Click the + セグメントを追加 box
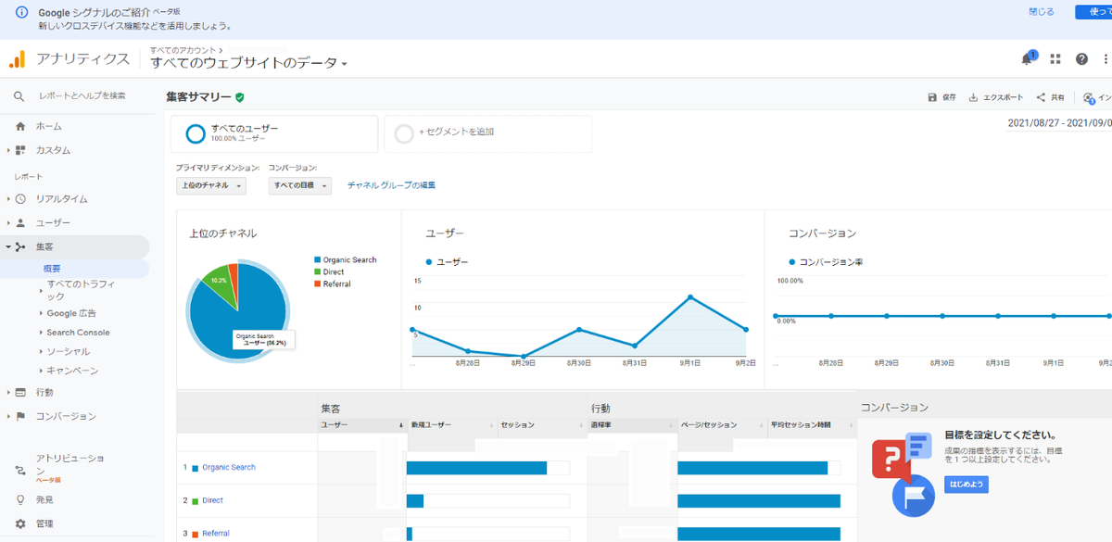Viewport: 1112px width, 542px height. point(487,133)
